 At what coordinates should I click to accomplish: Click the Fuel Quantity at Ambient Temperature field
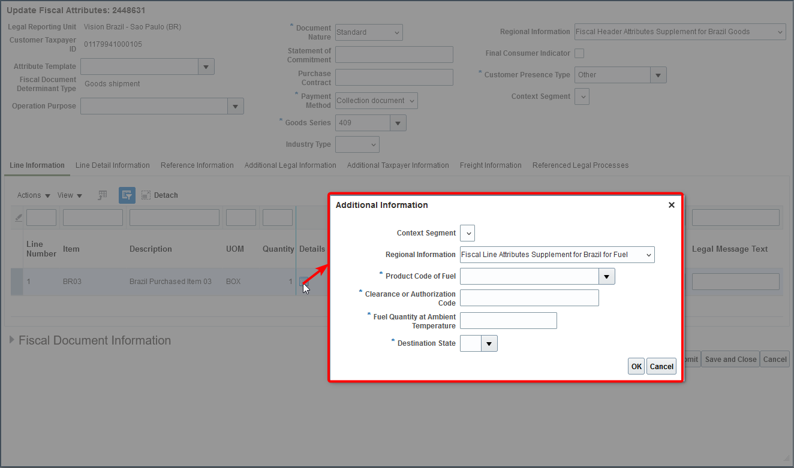click(x=509, y=321)
